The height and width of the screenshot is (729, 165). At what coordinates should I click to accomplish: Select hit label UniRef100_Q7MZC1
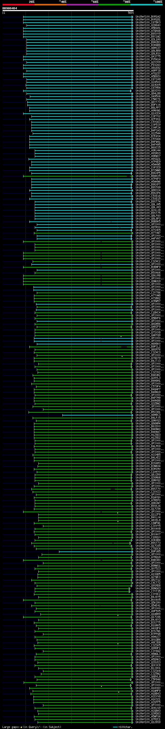point(148,719)
